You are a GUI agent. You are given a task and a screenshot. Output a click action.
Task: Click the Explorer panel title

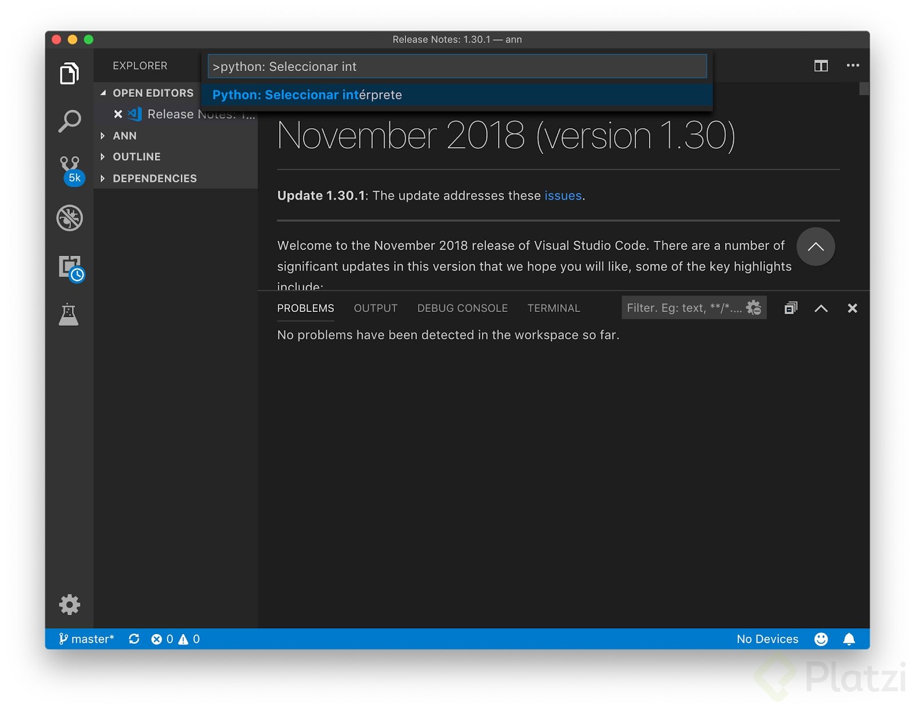pos(140,66)
